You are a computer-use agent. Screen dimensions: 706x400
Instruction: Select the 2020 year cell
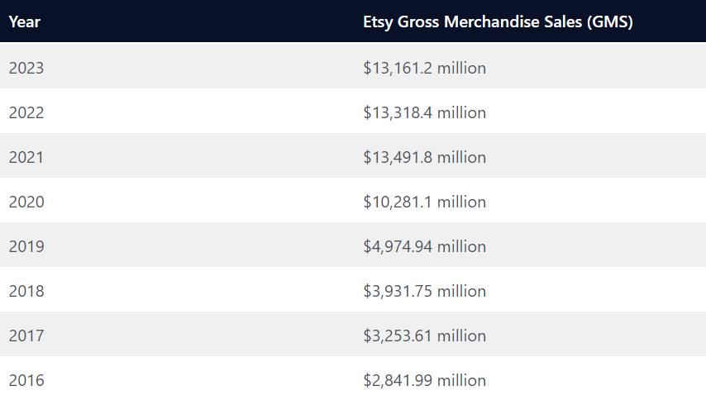point(26,202)
